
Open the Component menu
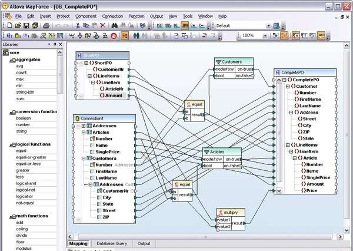(86, 16)
